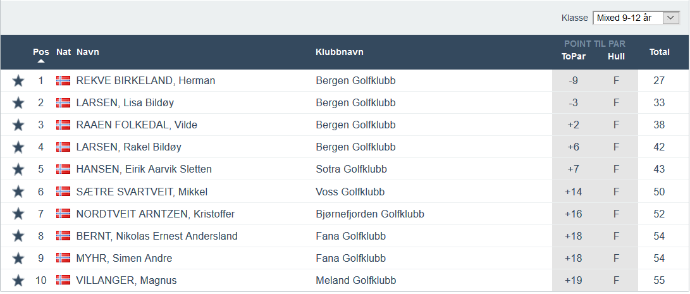This screenshot has width=690, height=294.
Task: Open the Klasse dropdown showing Mixed 9-12 år
Action: click(636, 18)
